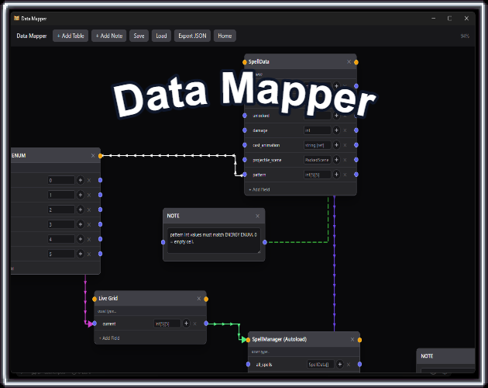Click the plus button on pattern row
488x388 pixels.
coord(336,175)
